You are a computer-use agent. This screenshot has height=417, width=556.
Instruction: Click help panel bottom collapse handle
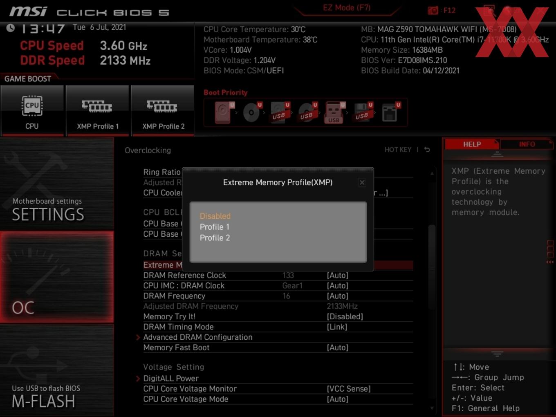pos(497,354)
